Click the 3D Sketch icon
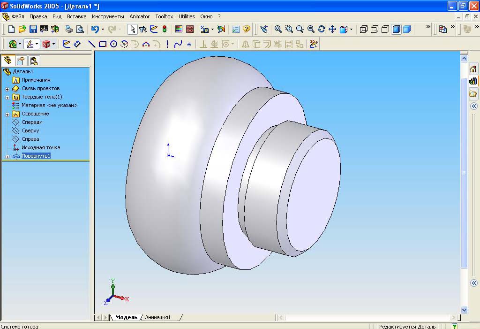 tap(314, 44)
